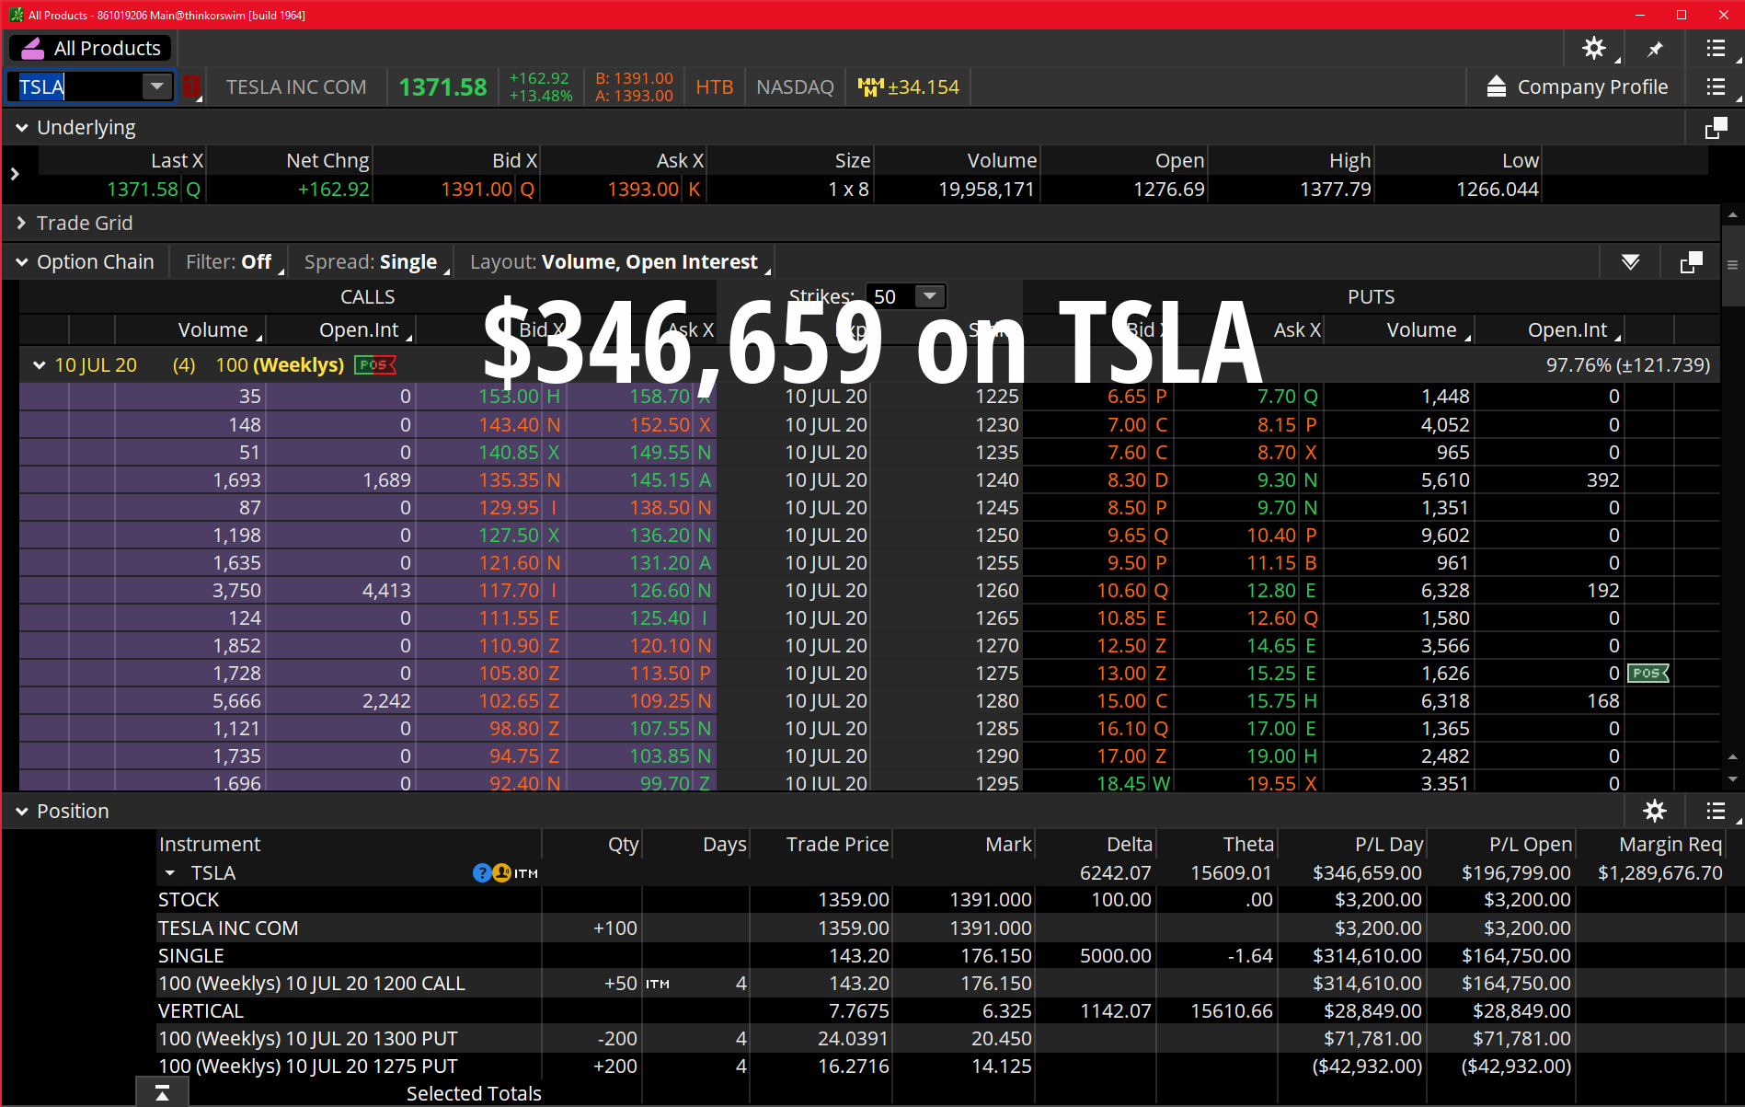Viewport: 1745px width, 1107px height.
Task: Detach the Option Chain panel
Action: click(x=1691, y=262)
